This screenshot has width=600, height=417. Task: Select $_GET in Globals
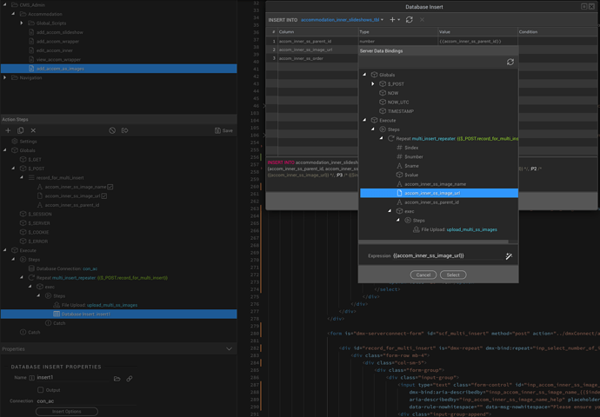point(30,159)
